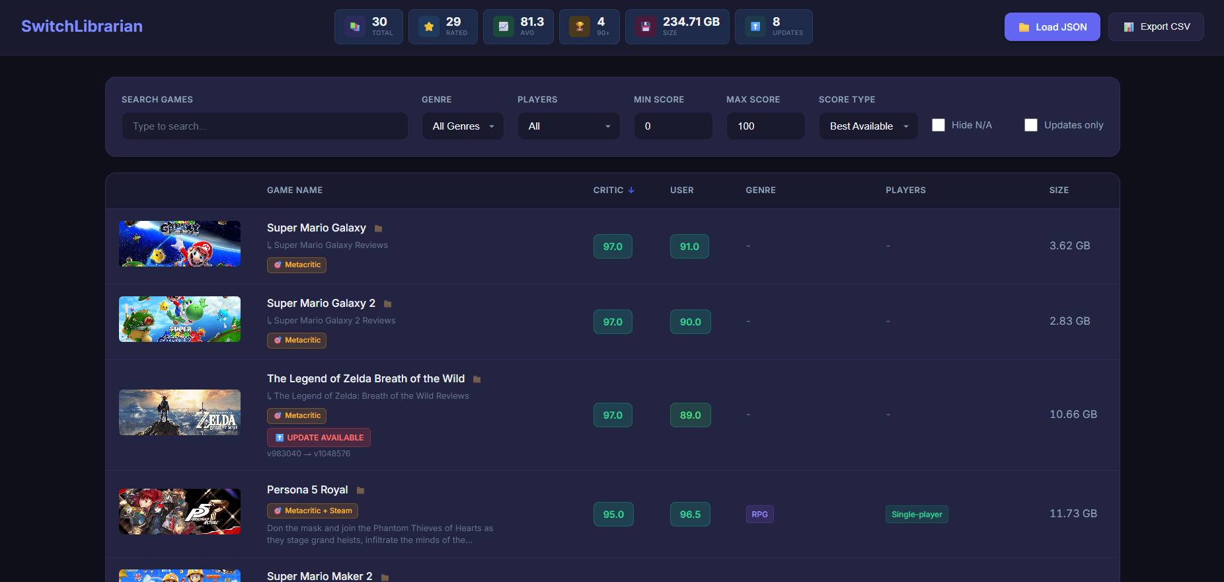The height and width of the screenshot is (582, 1224).
Task: Click the trophy icon in the 90+ stat
Action: (x=580, y=27)
